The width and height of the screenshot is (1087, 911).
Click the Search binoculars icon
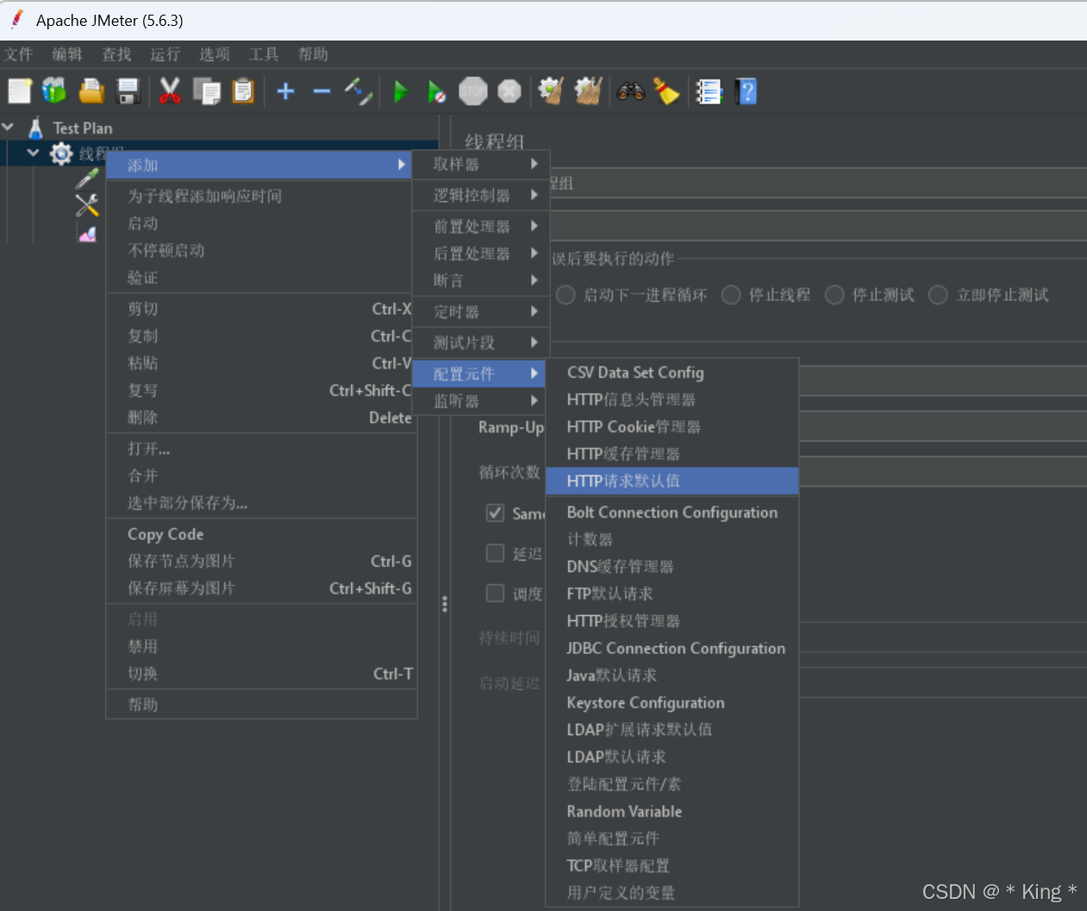tap(631, 91)
